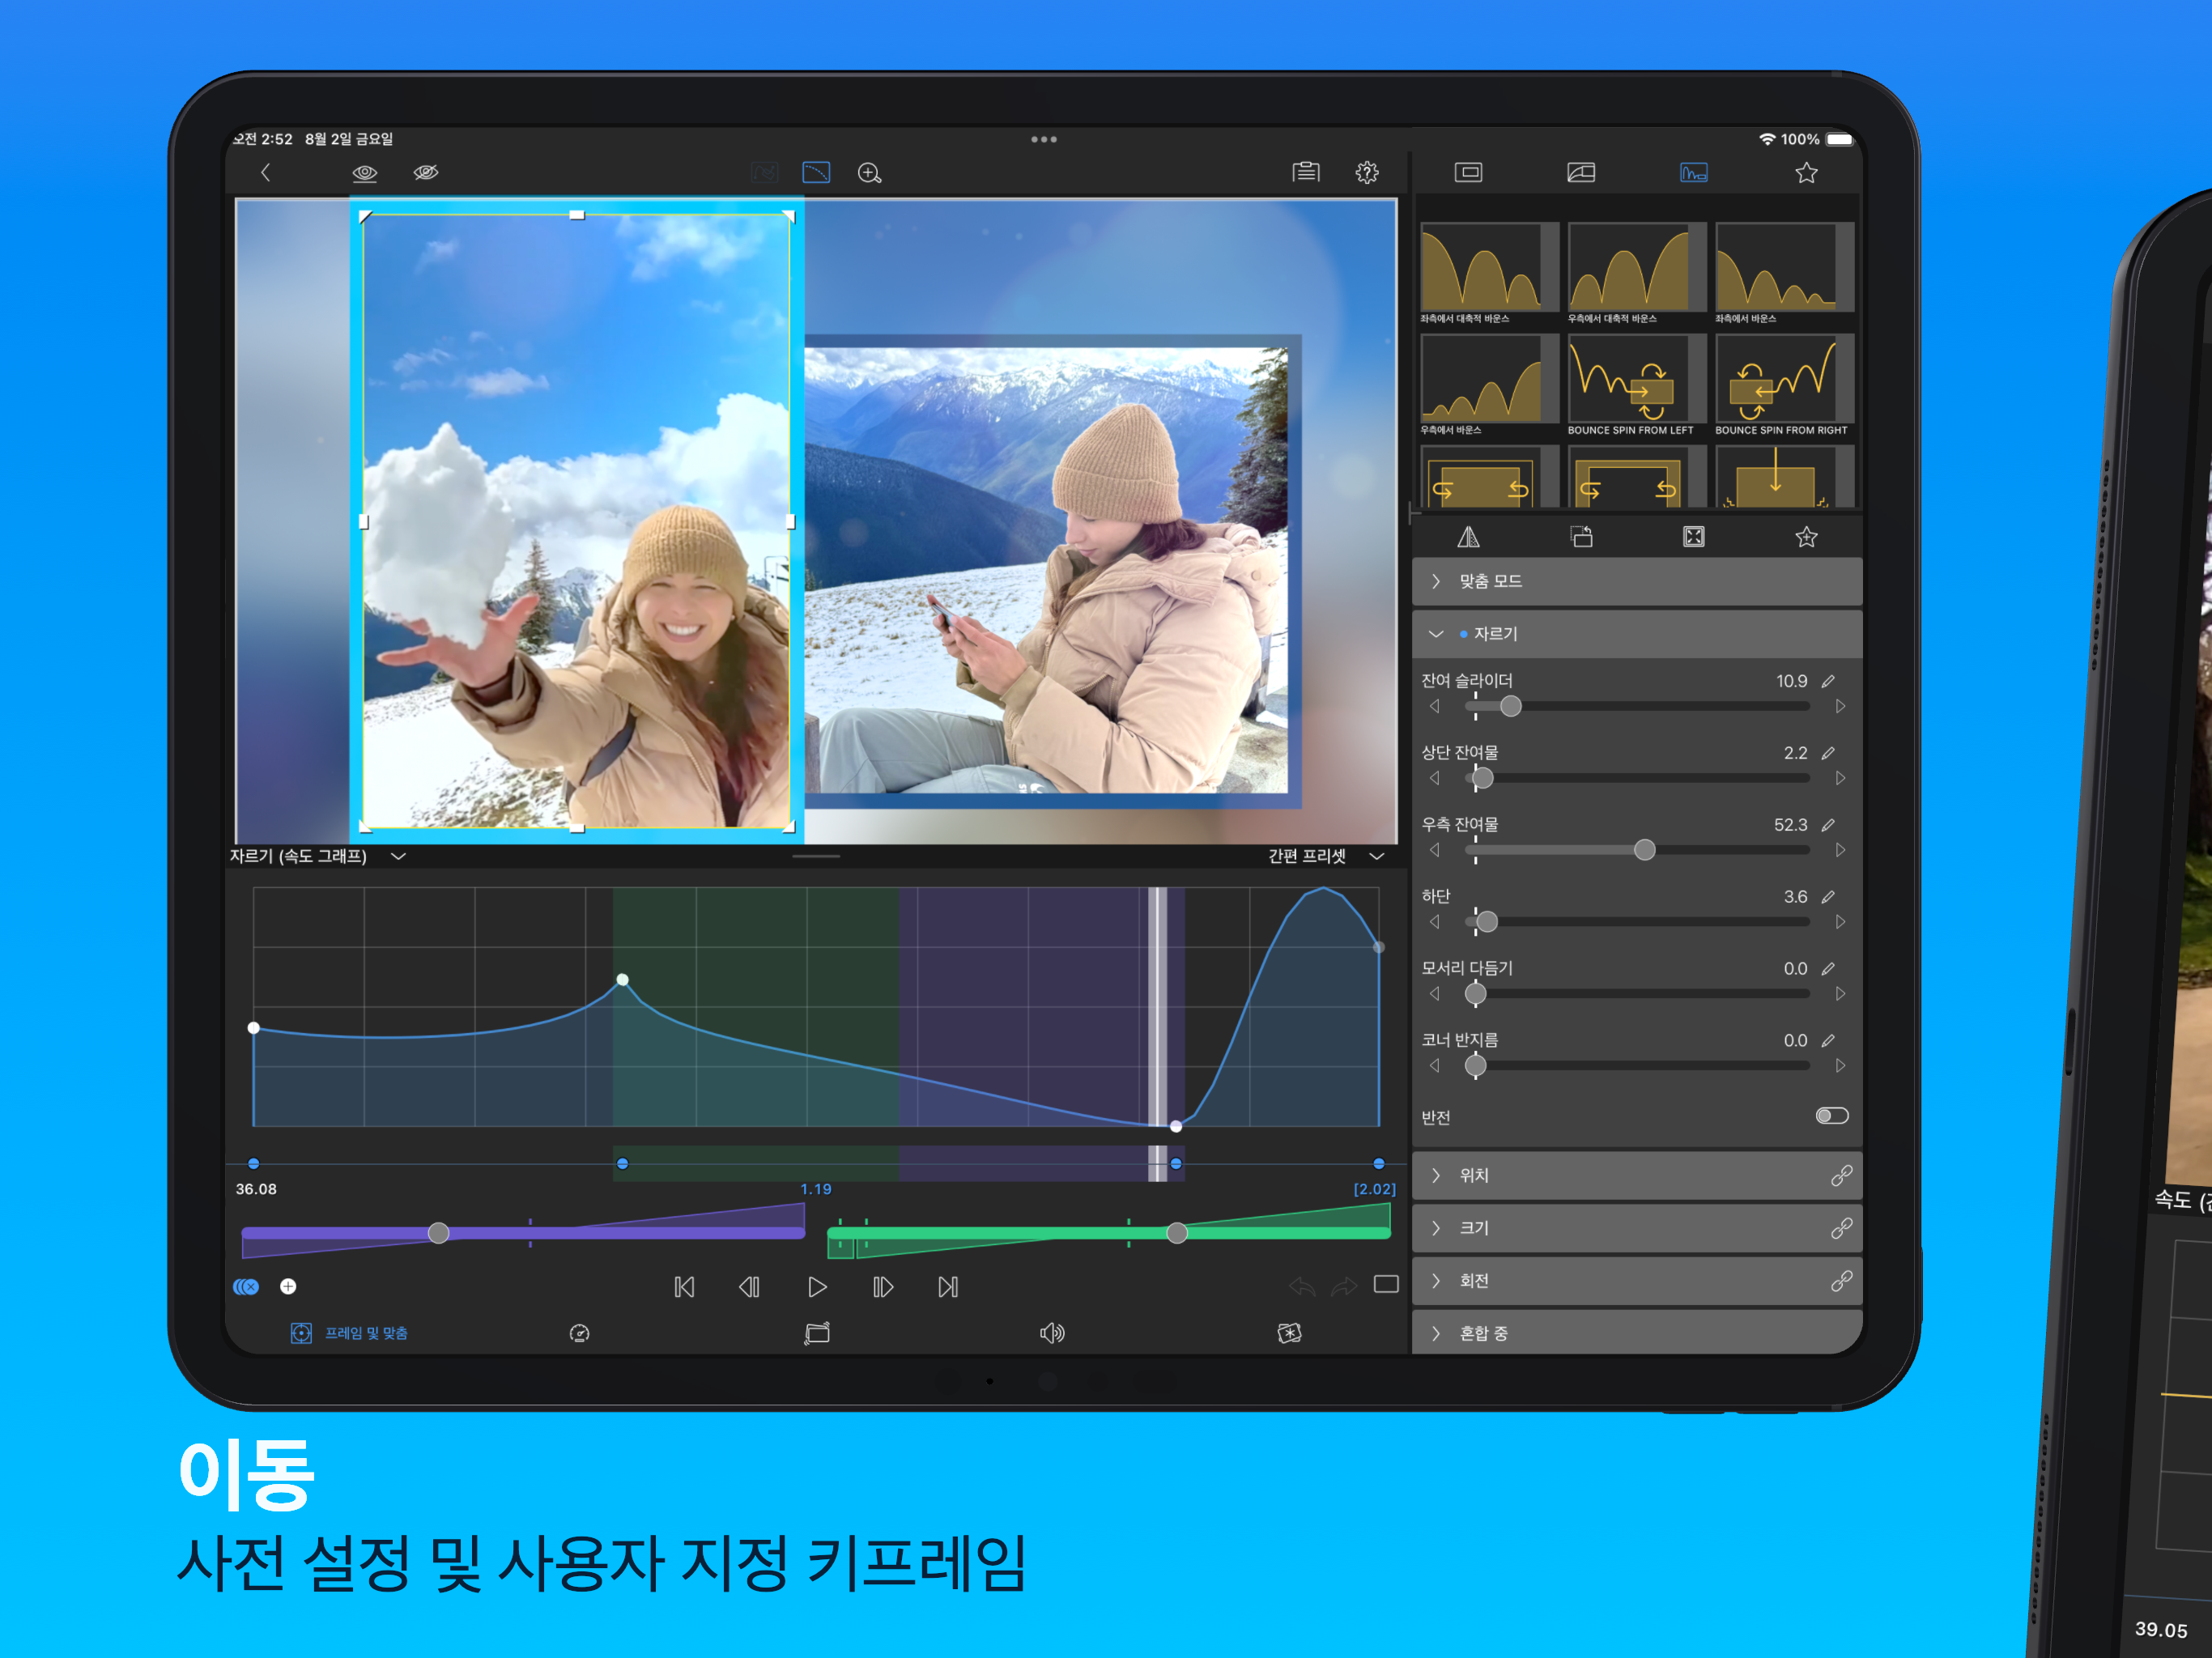Toggle the crossed-out eye hide icon
Viewport: 2212px width, 1658px height.
[x=426, y=173]
